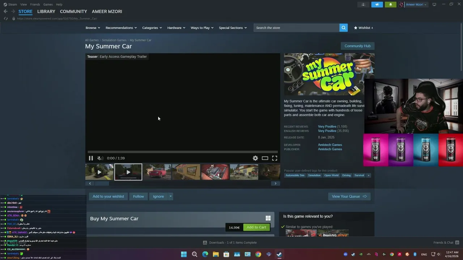Viewport: 463px width, 260px height.
Task: Open Microsoft Store from taskbar
Action: (x=226, y=254)
